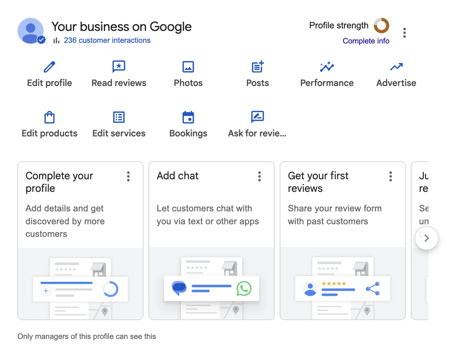Click the Get your first reviews illustration
Image resolution: width=461 pixels, height=349 pixels.
(x=343, y=284)
